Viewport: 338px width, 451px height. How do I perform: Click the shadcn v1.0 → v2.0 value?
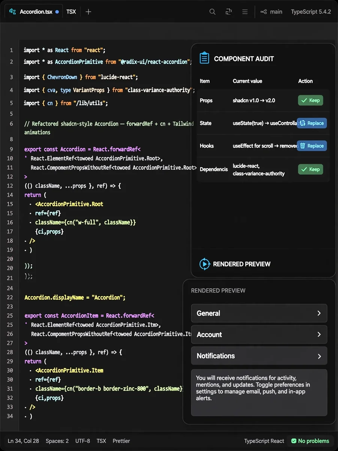[x=254, y=100]
